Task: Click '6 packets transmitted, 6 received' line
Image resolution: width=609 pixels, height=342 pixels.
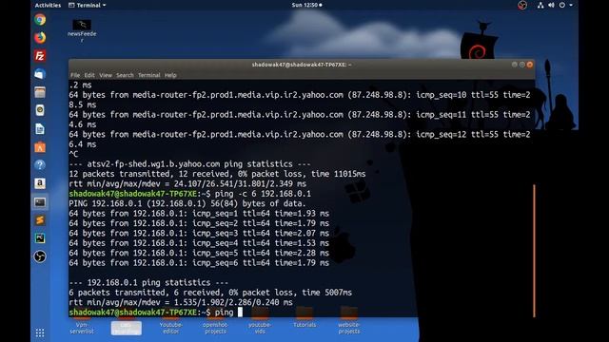Action: point(210,293)
